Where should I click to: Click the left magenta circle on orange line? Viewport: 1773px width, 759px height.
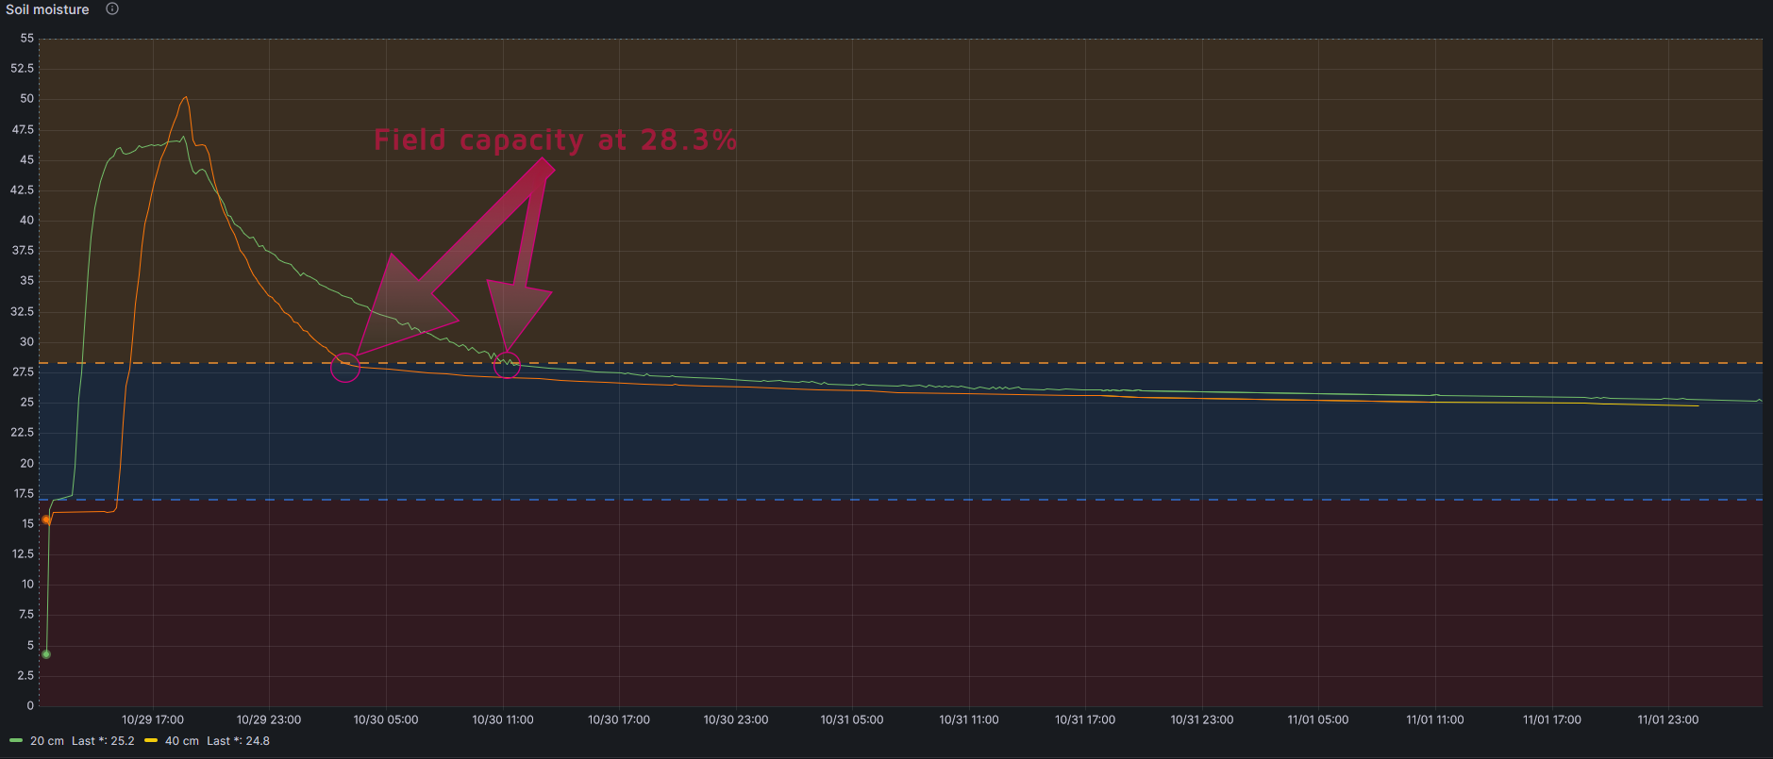pyautogui.click(x=345, y=368)
